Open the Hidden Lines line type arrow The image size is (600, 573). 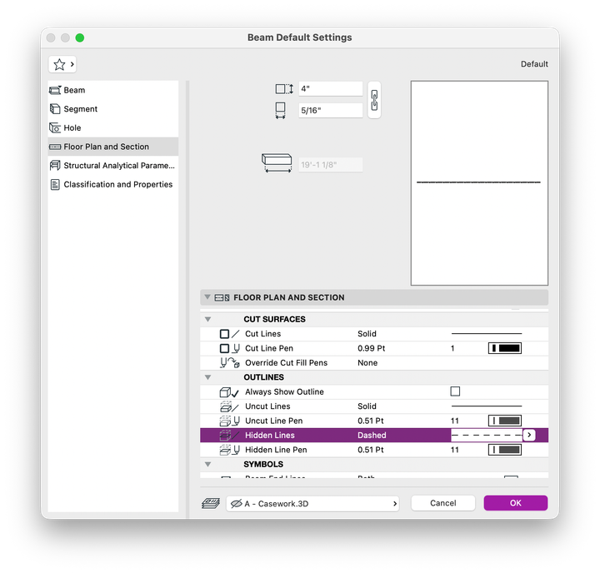(529, 435)
